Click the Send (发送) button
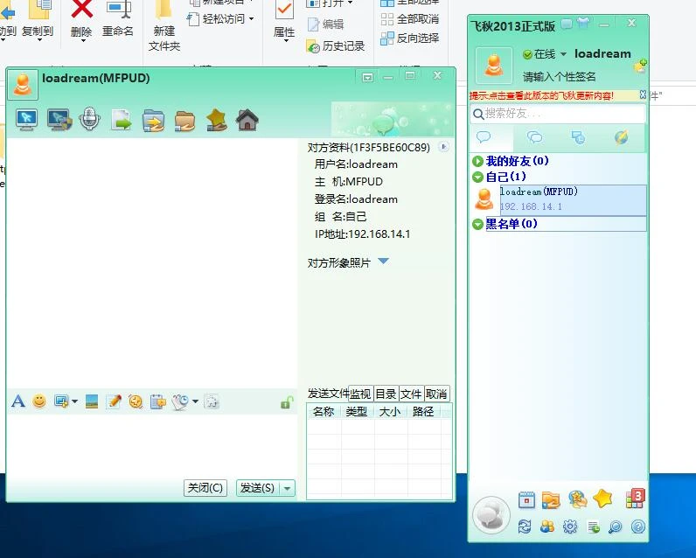 click(x=258, y=488)
